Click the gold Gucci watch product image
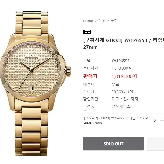 coord(35,83)
